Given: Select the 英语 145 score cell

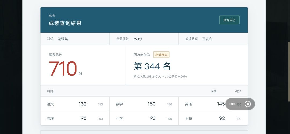Looking at the screenshot, I should pos(213,104).
